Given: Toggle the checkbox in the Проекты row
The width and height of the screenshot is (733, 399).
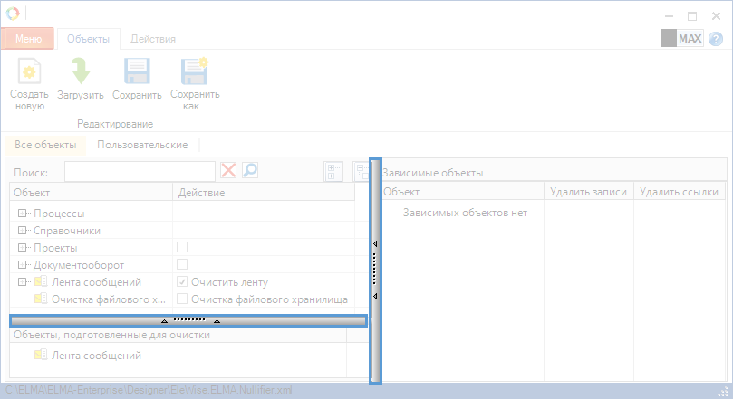Looking at the screenshot, I should coord(182,247).
